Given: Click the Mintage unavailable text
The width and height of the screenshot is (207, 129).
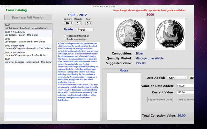Looking at the screenshot, I should tap(150, 58).
